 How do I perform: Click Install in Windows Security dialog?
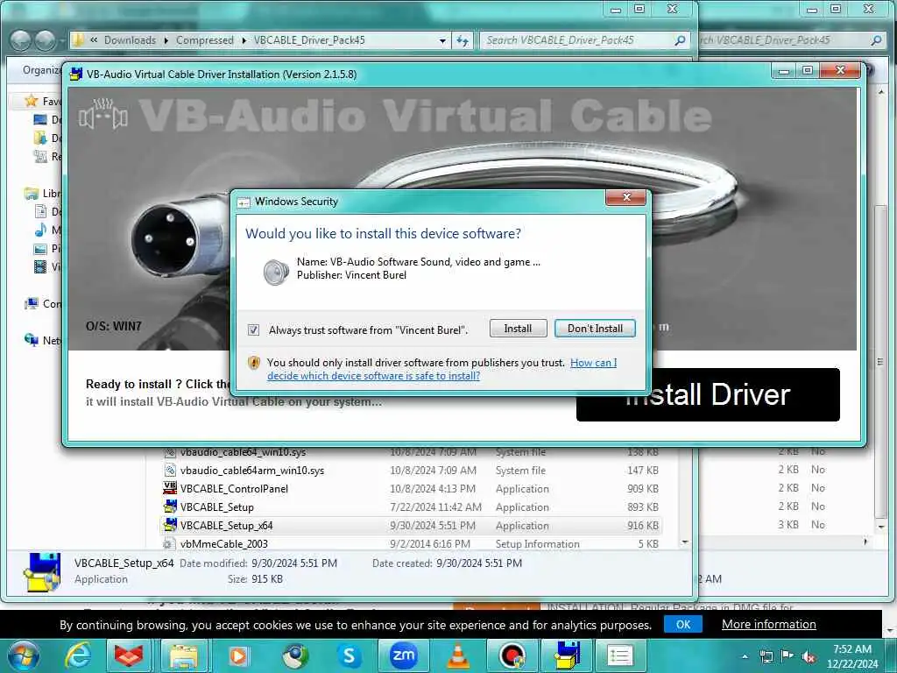pos(518,329)
